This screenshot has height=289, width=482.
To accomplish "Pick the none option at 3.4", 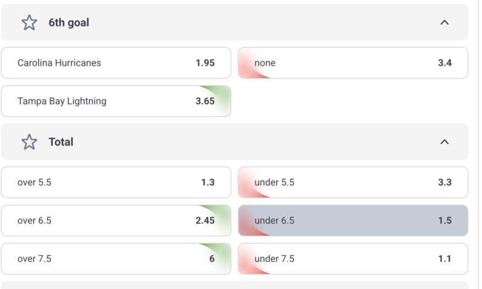I will pyautogui.click(x=353, y=63).
